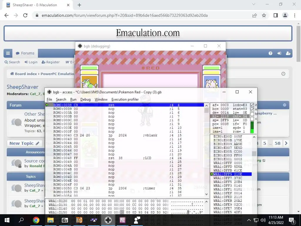
Task: Open Chrome three-dot menu
Action: click(295, 15)
